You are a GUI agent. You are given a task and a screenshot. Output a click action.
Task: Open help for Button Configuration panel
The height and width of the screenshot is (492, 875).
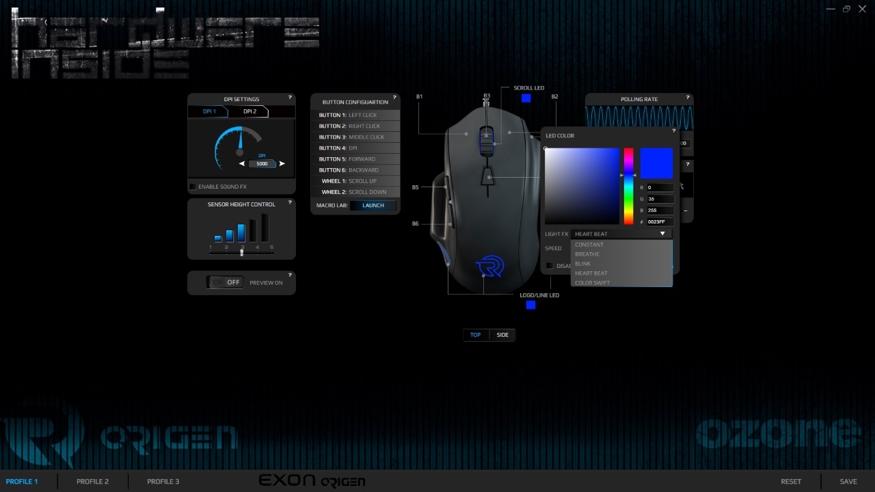[394, 98]
